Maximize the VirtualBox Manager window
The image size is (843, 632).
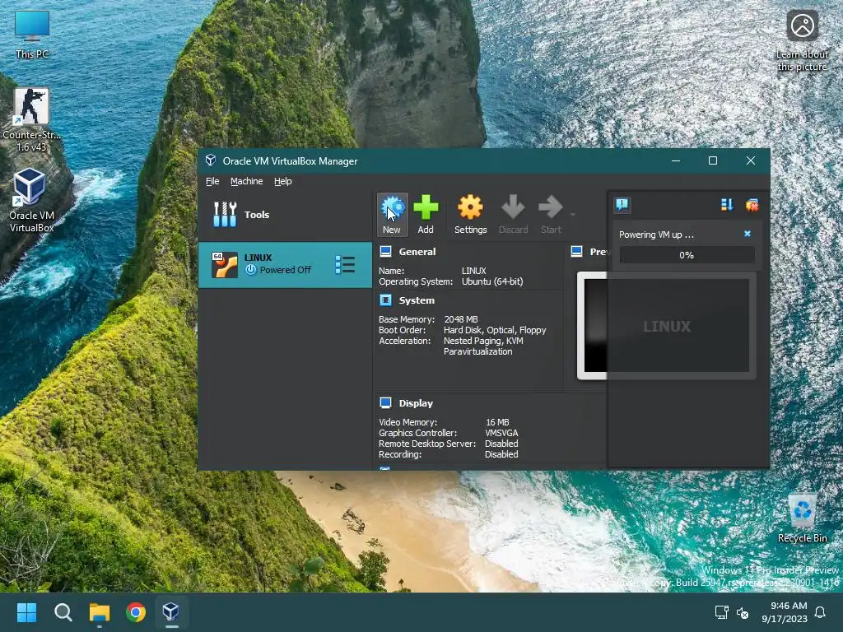click(713, 160)
